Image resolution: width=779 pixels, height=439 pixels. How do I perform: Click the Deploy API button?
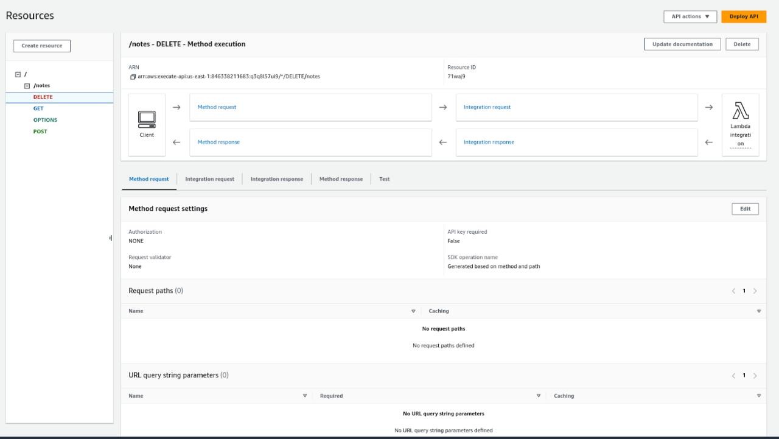click(x=744, y=16)
